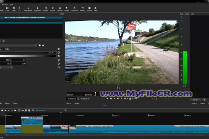Reset the 0,0 % parameter row
209x139 pixels.
[59, 53]
